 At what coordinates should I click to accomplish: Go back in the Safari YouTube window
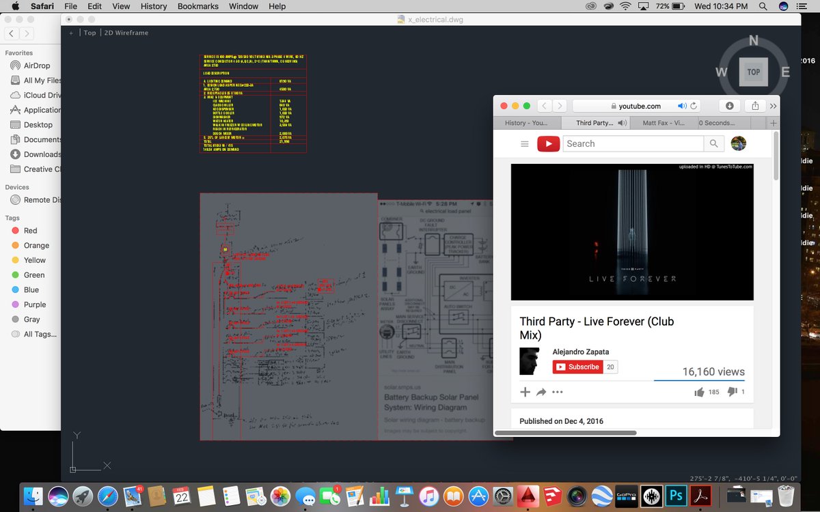click(x=544, y=106)
